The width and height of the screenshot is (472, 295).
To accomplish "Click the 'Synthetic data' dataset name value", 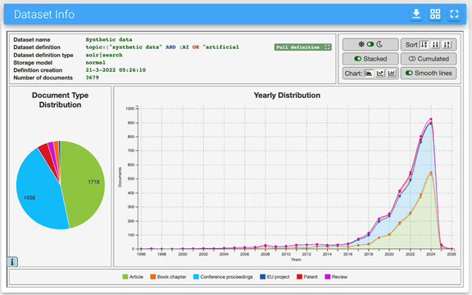I will click(109, 39).
